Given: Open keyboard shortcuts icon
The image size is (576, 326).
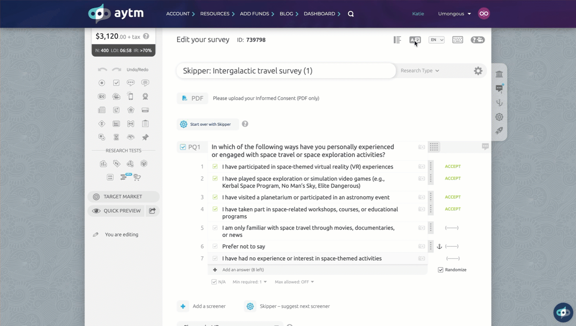Looking at the screenshot, I should tap(457, 40).
